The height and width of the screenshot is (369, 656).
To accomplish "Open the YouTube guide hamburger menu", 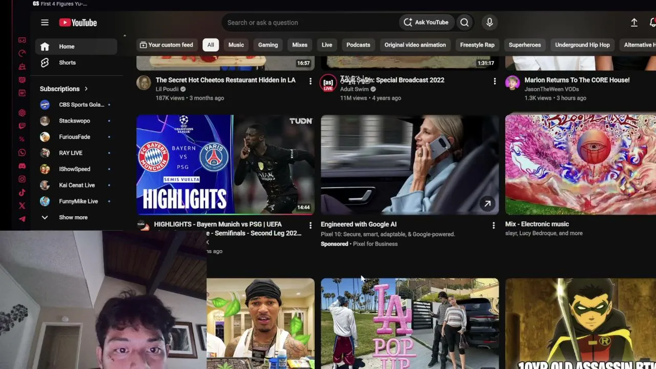I will point(45,23).
